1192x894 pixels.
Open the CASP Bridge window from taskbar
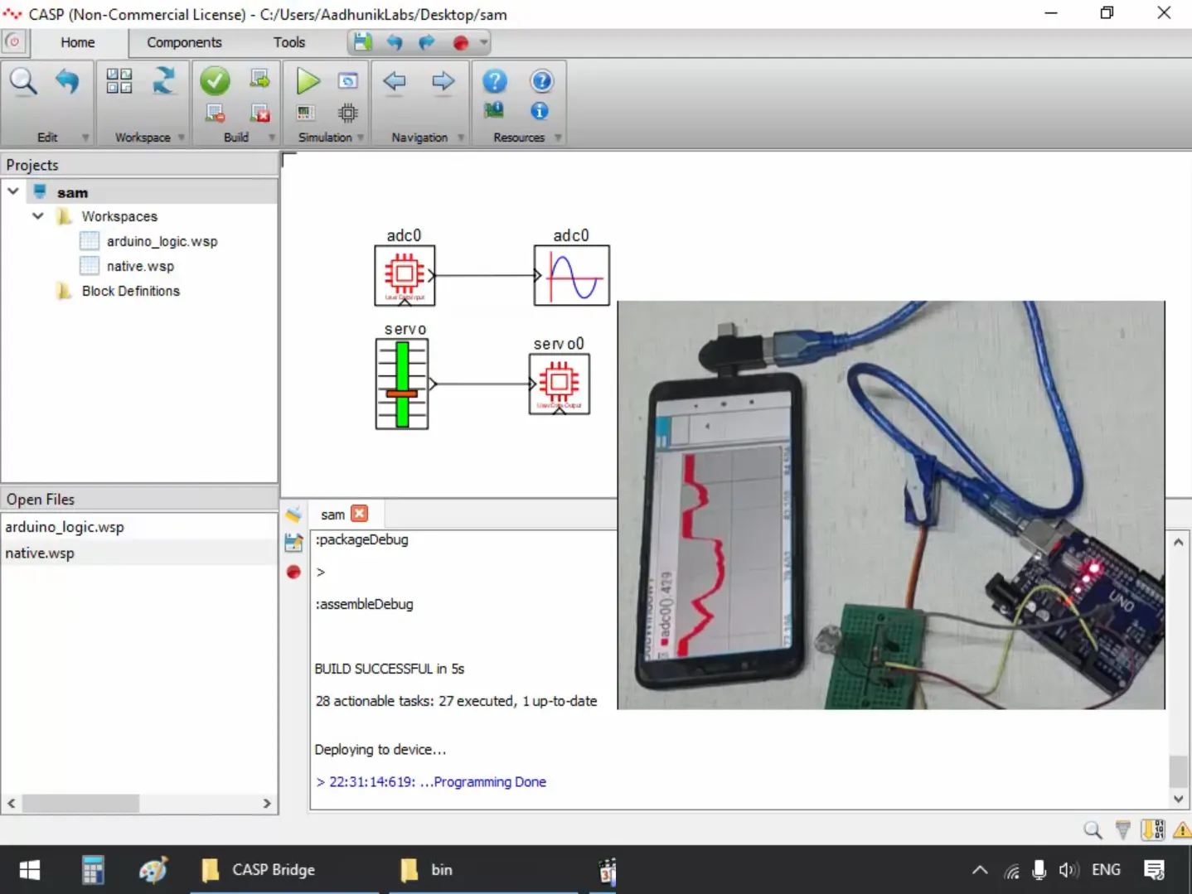click(x=274, y=870)
